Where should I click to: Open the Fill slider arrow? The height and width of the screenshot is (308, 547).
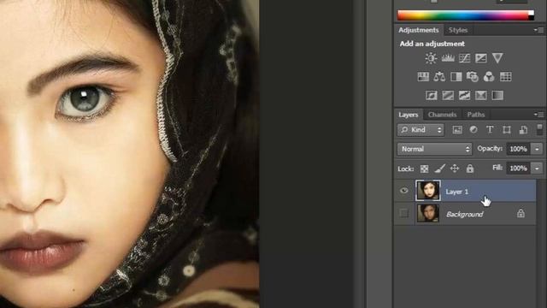[x=537, y=169]
